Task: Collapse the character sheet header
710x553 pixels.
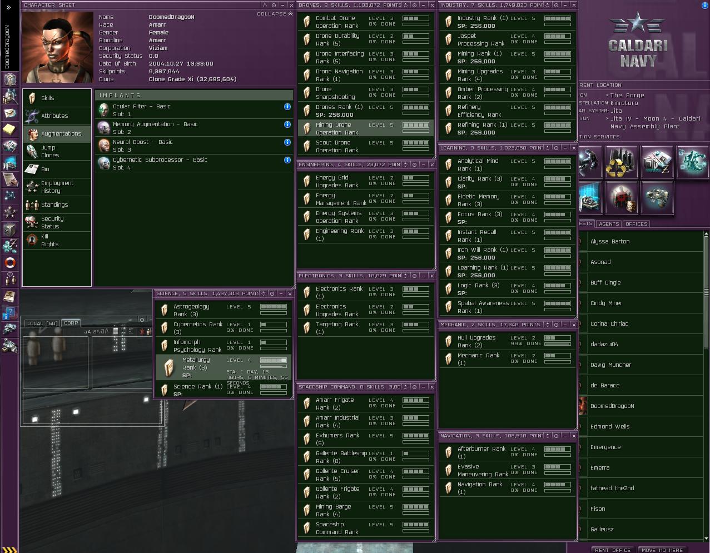Action: point(275,14)
